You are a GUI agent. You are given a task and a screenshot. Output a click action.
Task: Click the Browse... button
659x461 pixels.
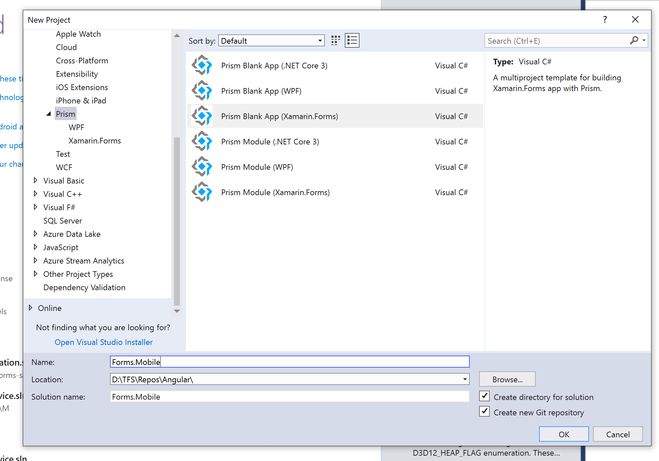[507, 379]
